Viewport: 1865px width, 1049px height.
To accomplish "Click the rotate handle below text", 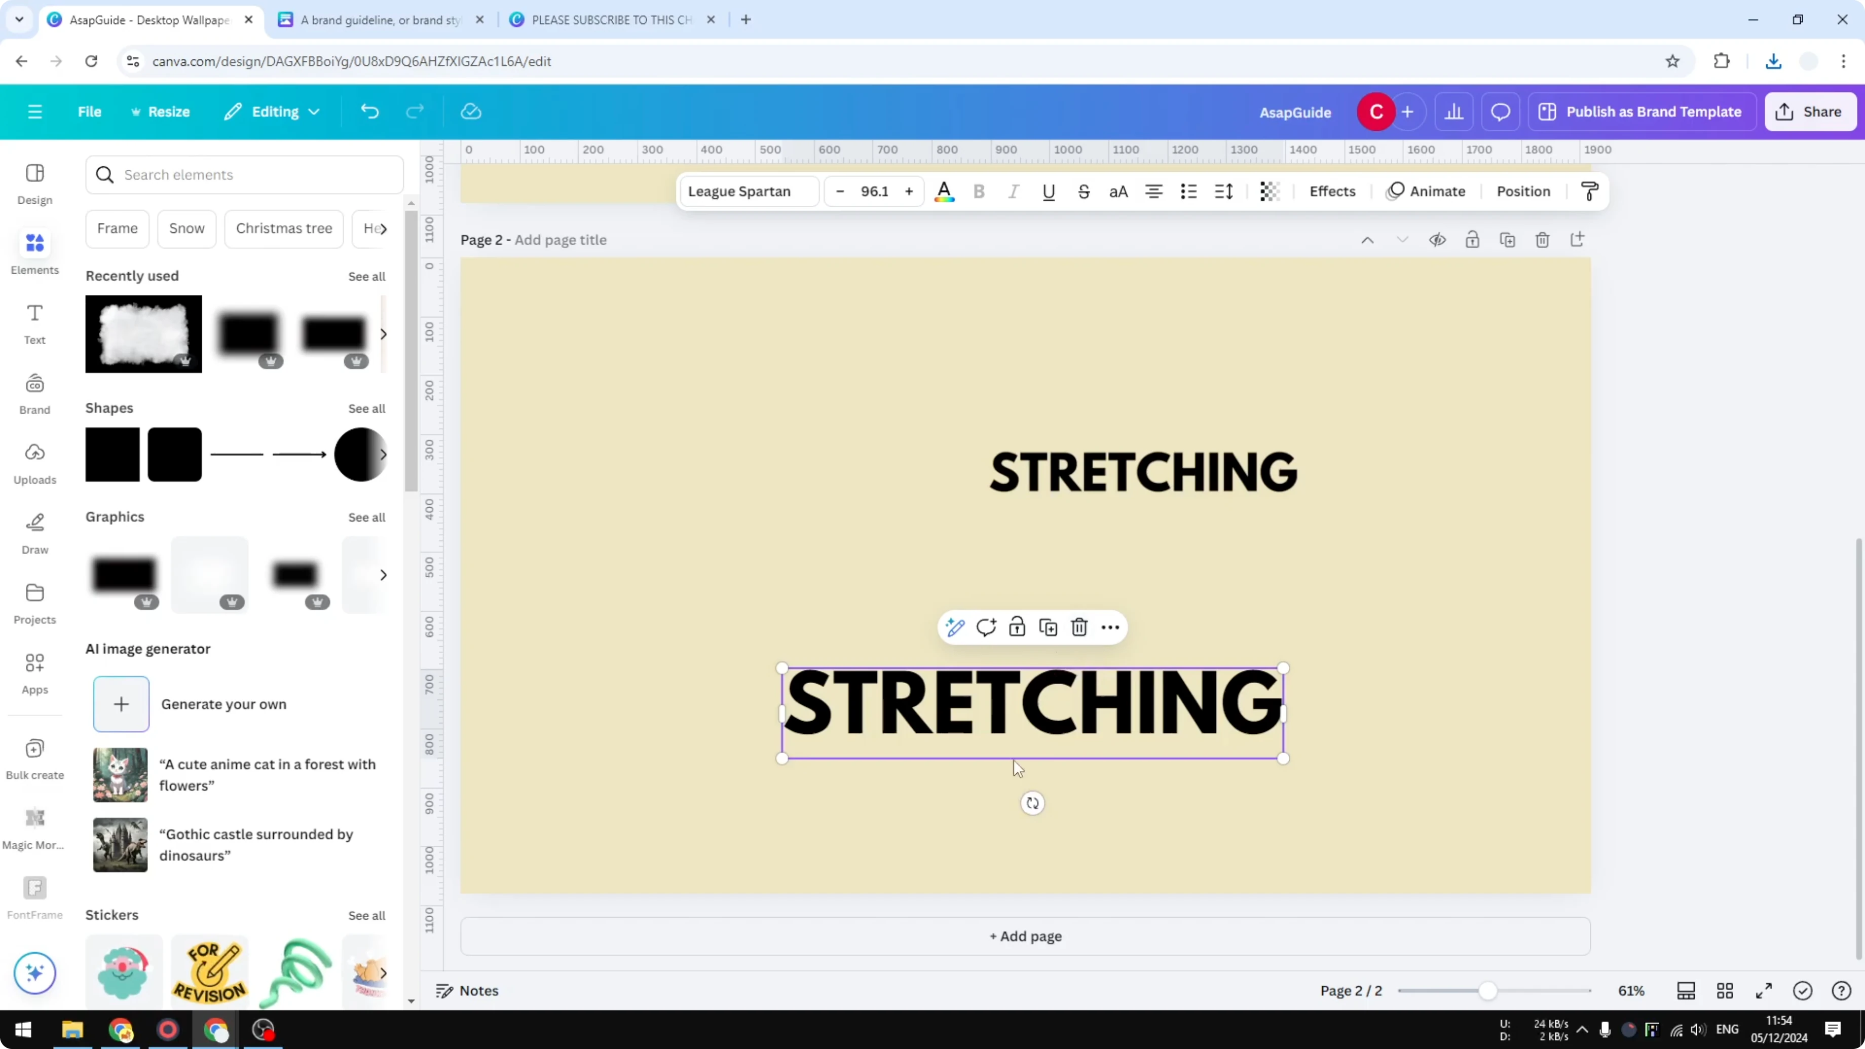I will [1032, 803].
